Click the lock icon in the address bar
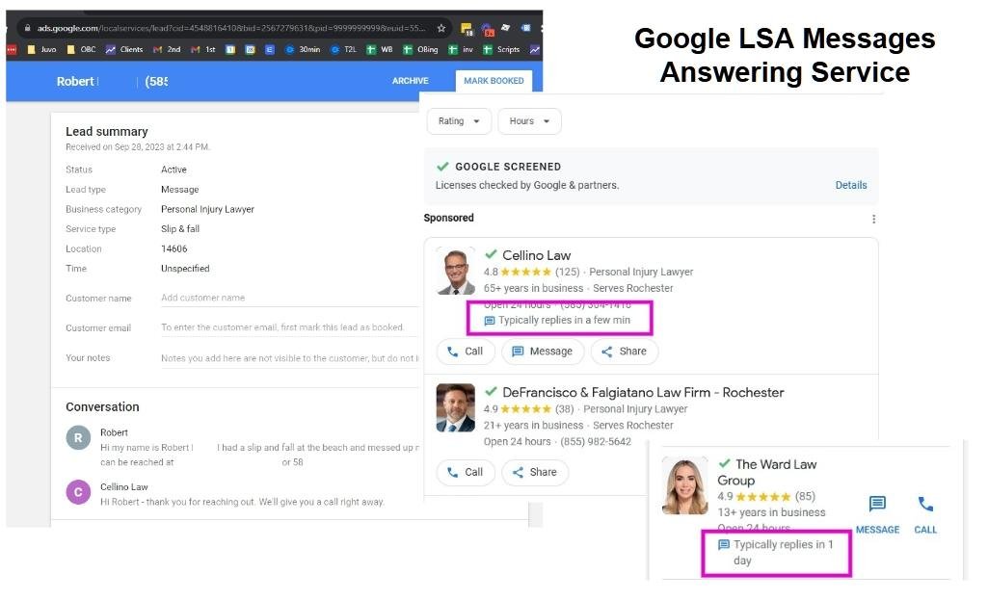This screenshot has width=988, height=600. [27, 28]
